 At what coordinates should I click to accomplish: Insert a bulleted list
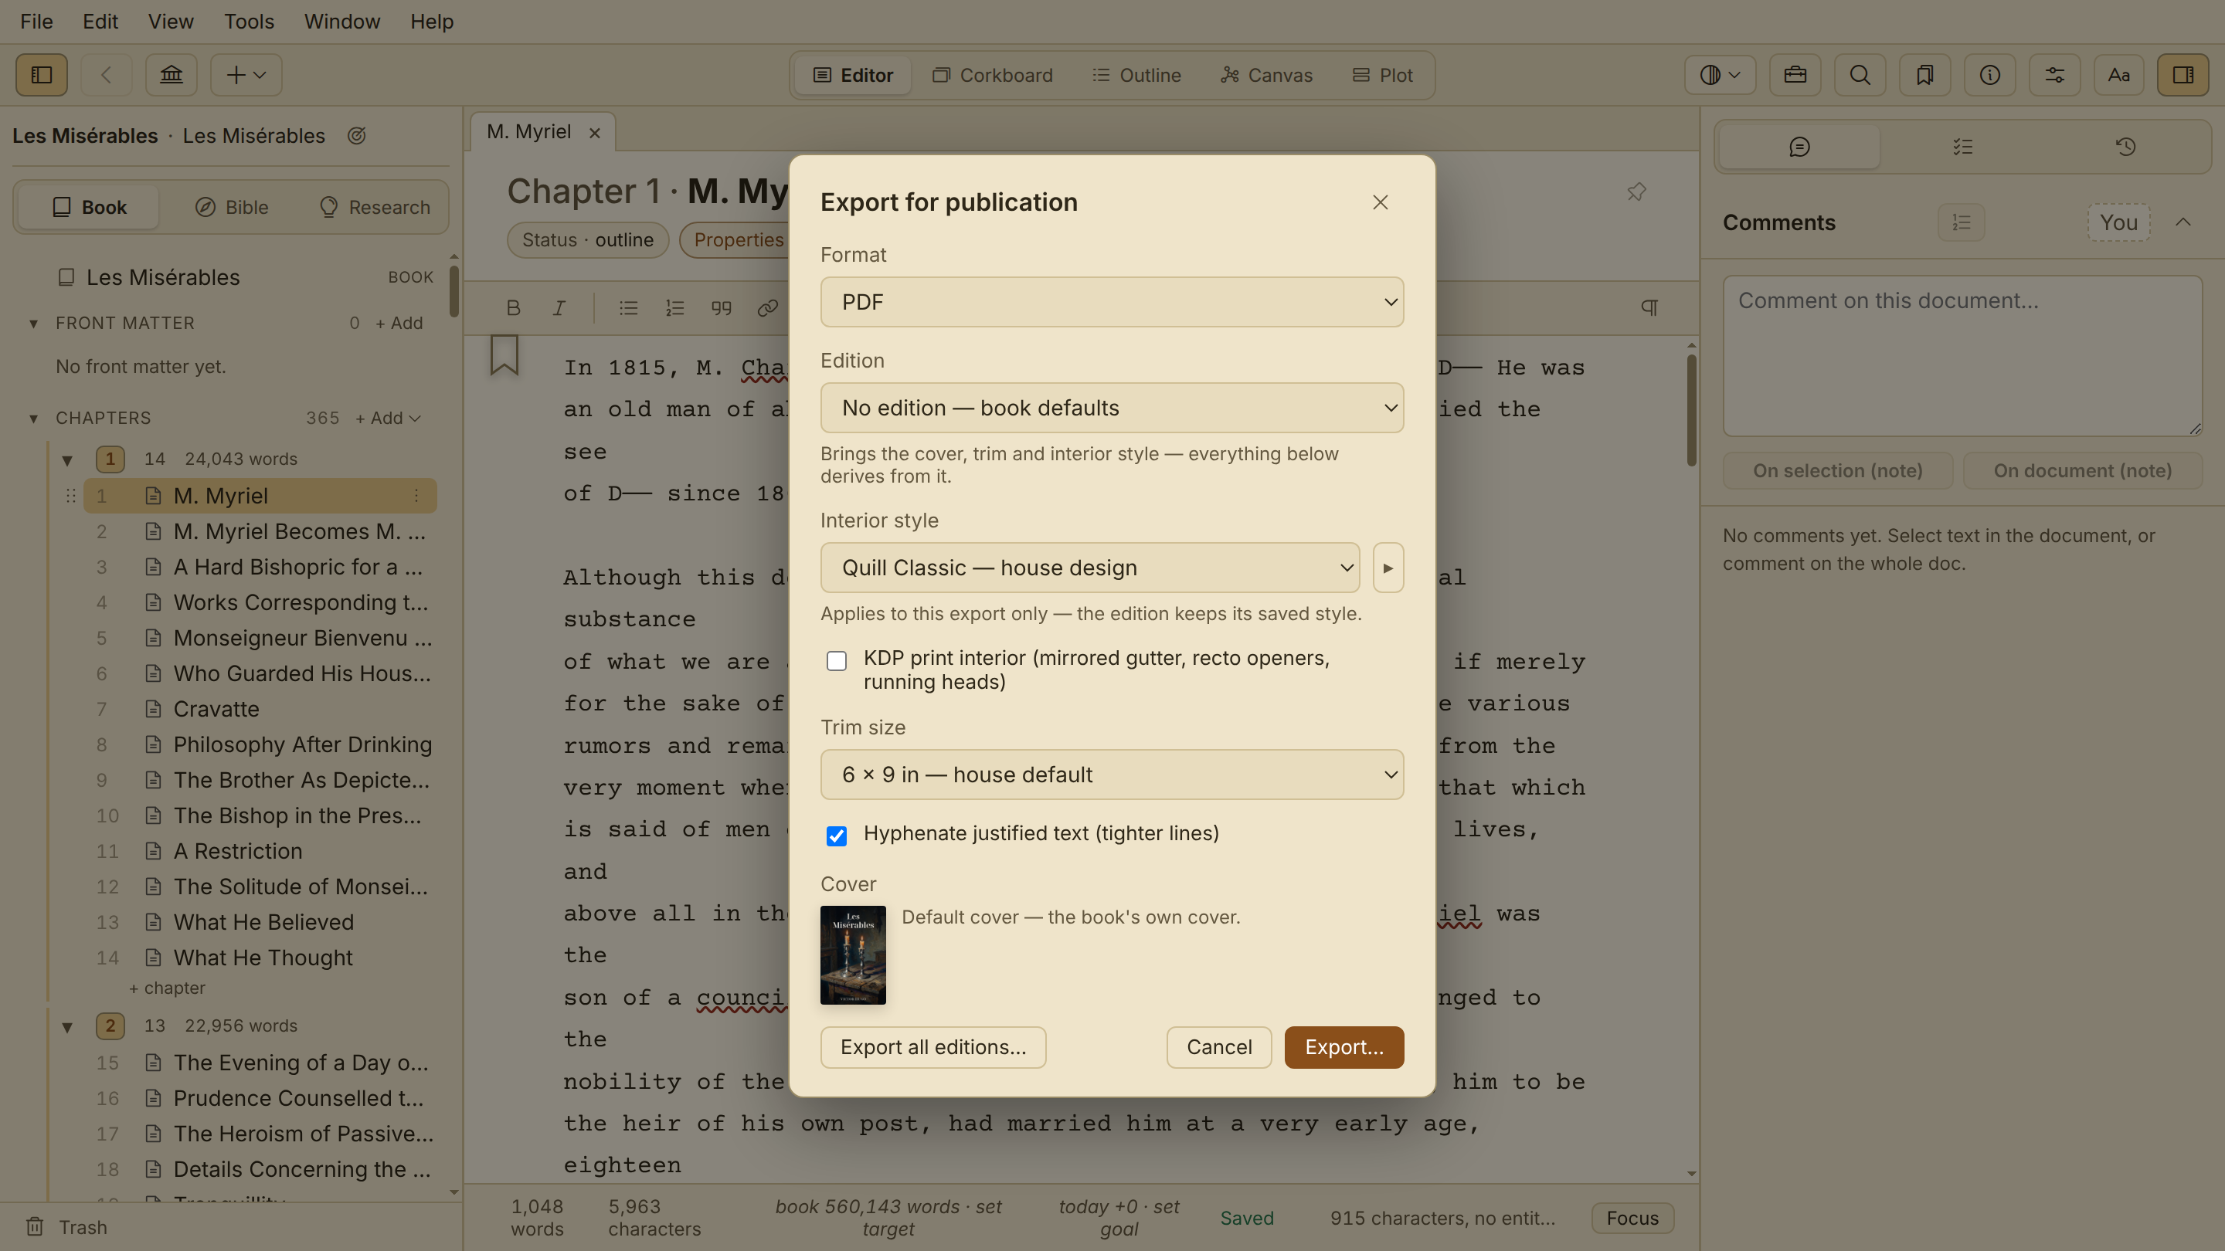tap(628, 307)
